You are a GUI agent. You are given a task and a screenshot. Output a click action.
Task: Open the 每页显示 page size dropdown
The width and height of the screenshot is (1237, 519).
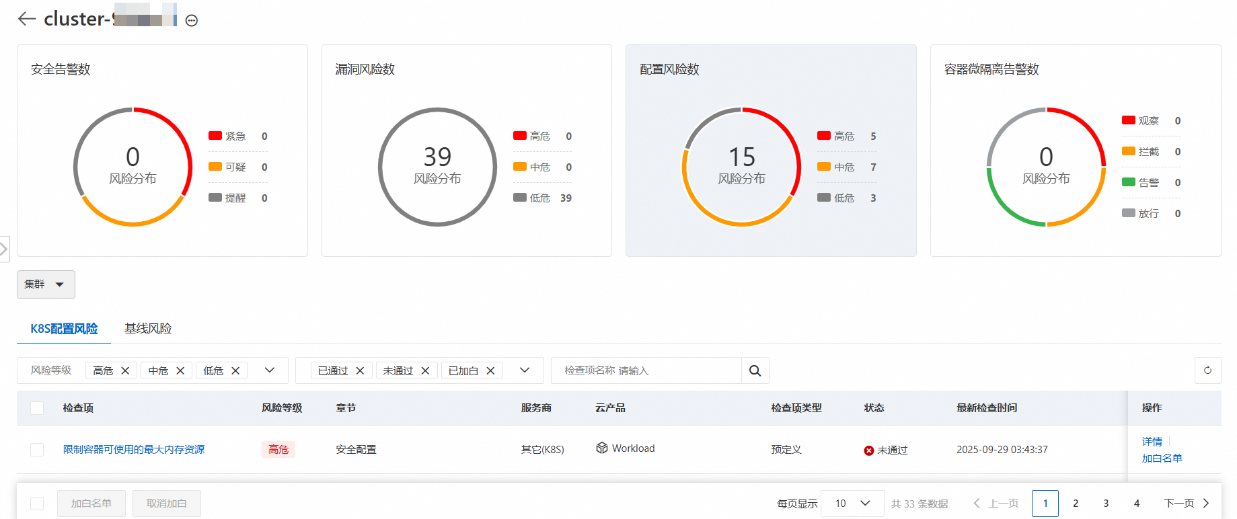pyautogui.click(x=852, y=504)
